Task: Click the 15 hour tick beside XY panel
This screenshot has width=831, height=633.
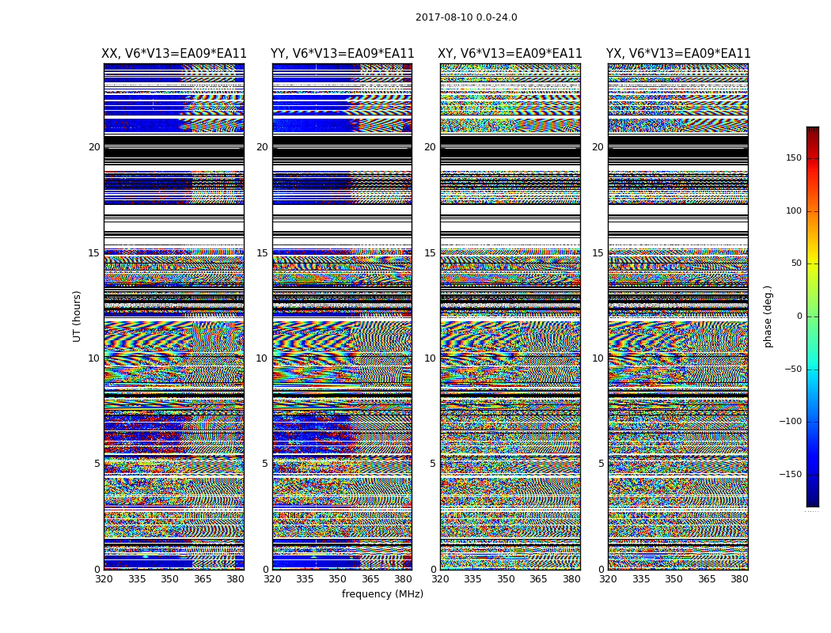Action: point(431,253)
